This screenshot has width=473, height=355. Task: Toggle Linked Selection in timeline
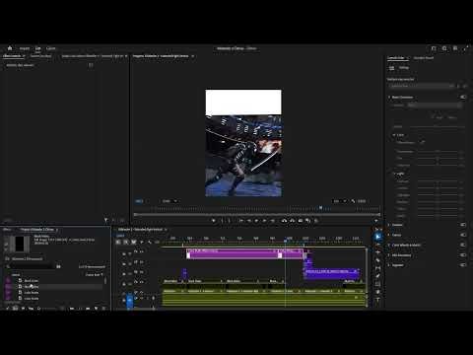coord(134,242)
